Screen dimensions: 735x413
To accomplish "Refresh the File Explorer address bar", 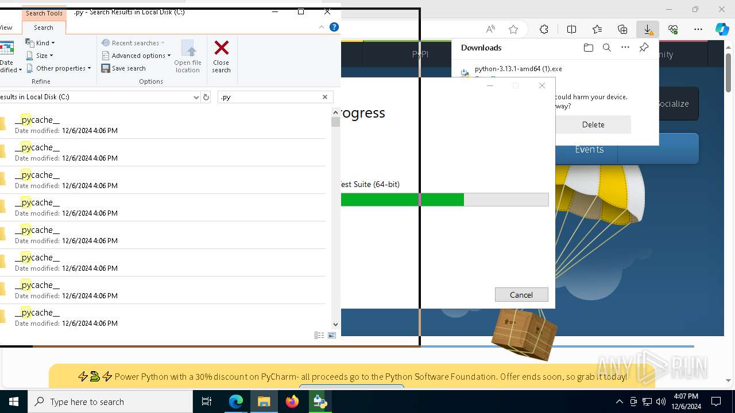I will pos(206,97).
